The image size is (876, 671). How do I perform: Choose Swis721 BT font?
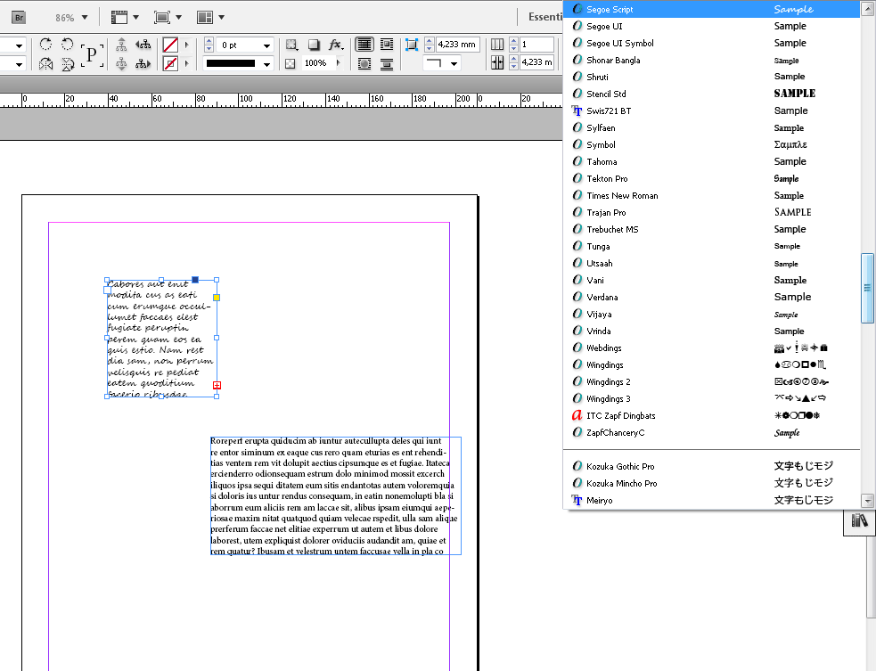point(711,110)
